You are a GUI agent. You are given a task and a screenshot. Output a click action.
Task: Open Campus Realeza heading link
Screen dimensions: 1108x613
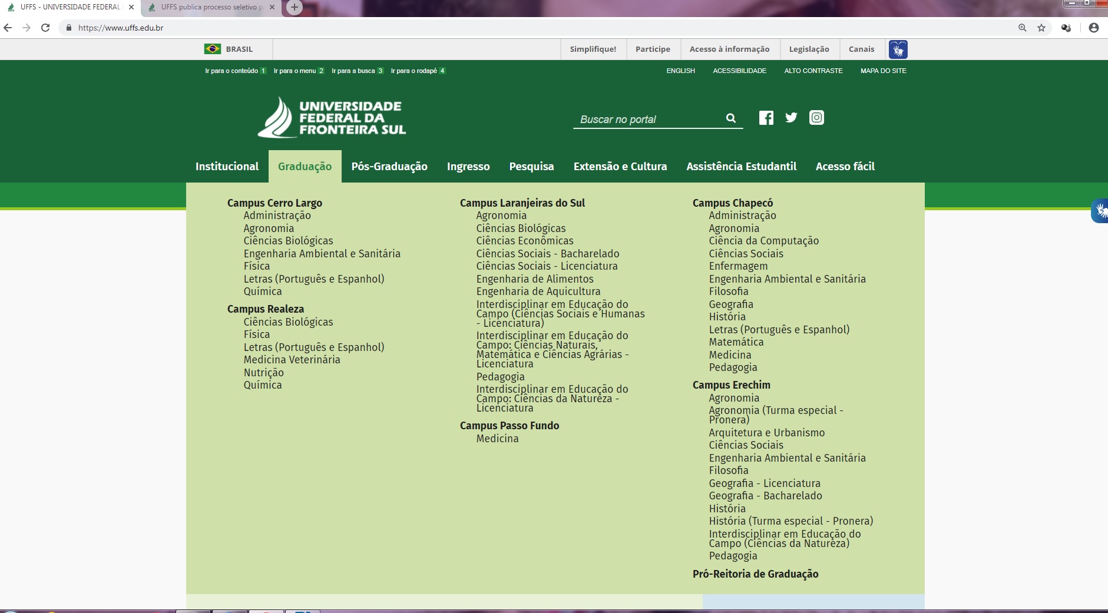pyautogui.click(x=266, y=309)
